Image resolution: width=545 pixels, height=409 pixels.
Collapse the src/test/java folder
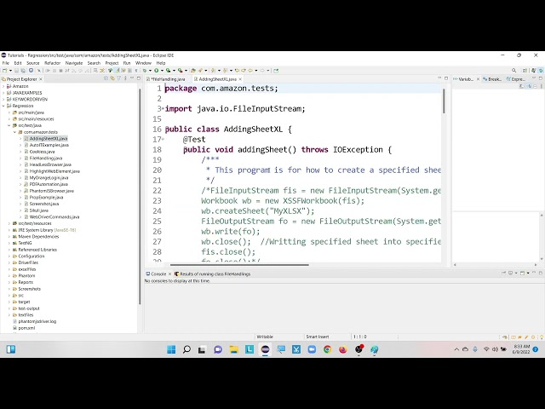pyautogui.click(x=9, y=125)
